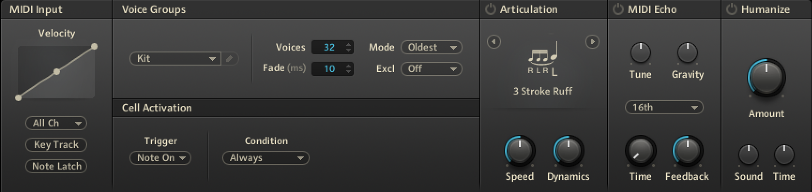Click the Voices number field

pos(329,47)
